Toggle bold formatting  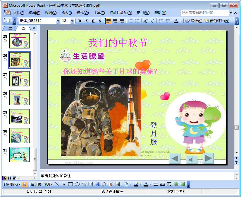click(80, 21)
